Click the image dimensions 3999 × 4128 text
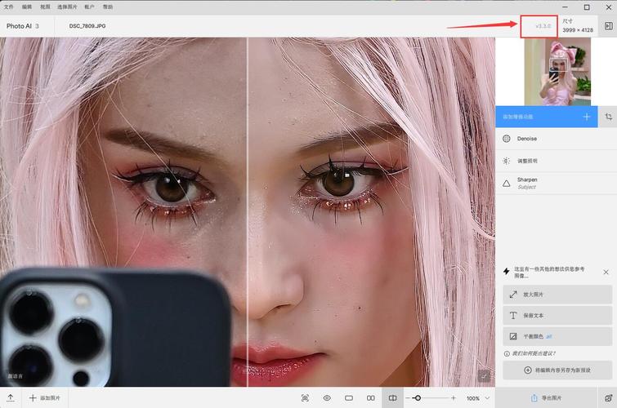617x408 pixels. (x=578, y=30)
